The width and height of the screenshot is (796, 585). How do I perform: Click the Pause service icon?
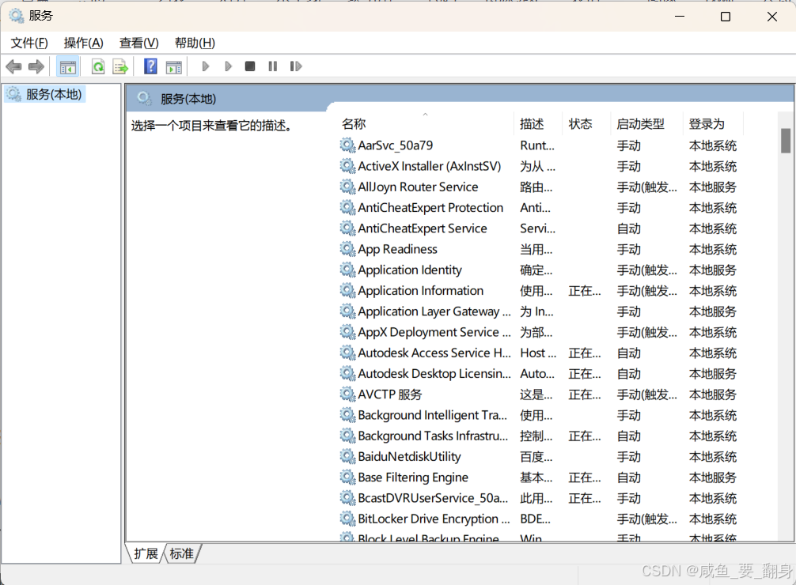(x=273, y=66)
